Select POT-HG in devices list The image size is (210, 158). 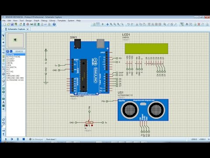pos(10,72)
